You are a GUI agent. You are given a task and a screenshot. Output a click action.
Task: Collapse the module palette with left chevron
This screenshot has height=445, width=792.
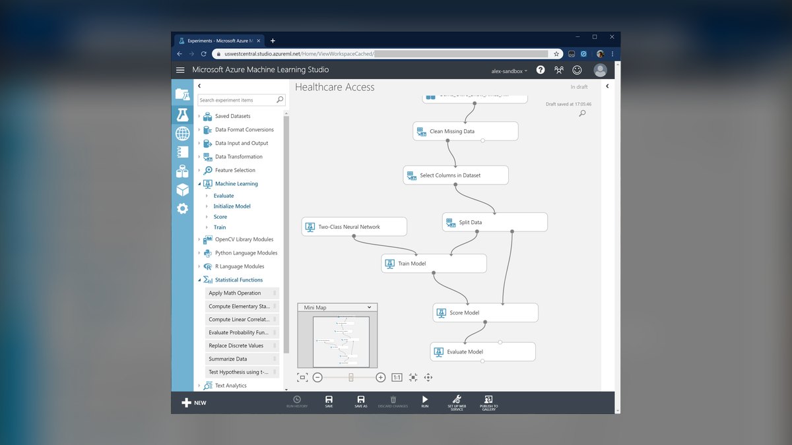coord(199,86)
